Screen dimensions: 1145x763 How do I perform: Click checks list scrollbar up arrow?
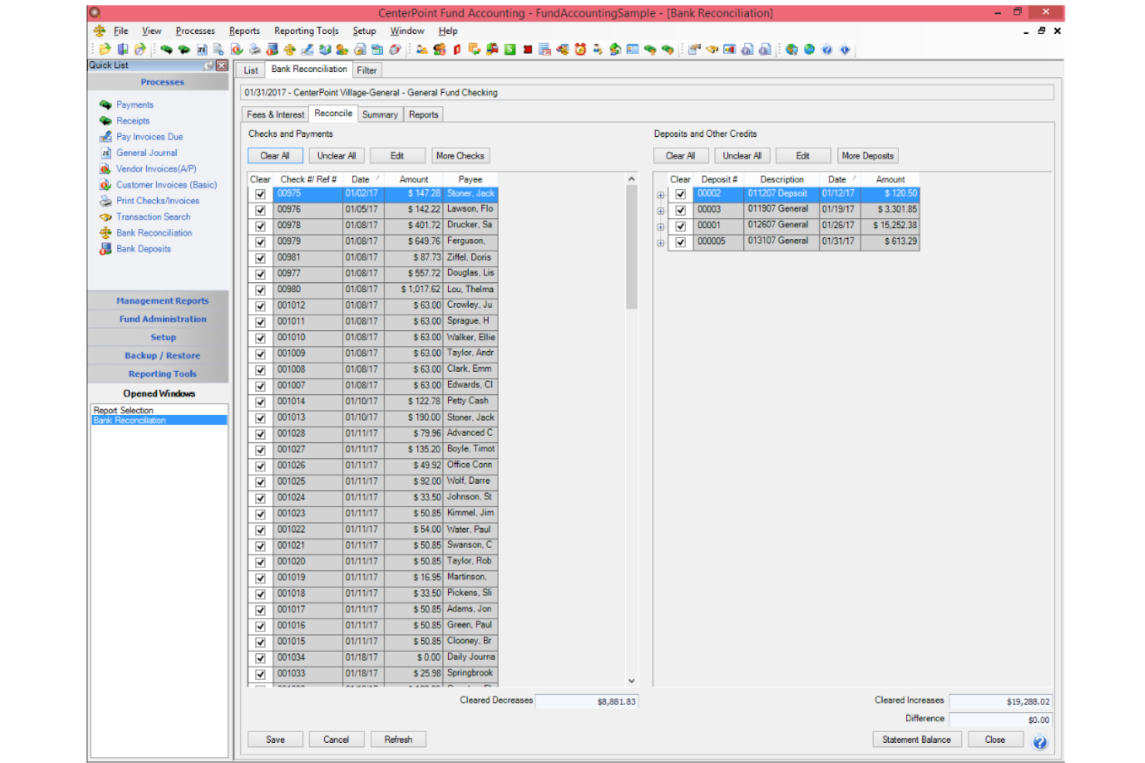[x=631, y=179]
